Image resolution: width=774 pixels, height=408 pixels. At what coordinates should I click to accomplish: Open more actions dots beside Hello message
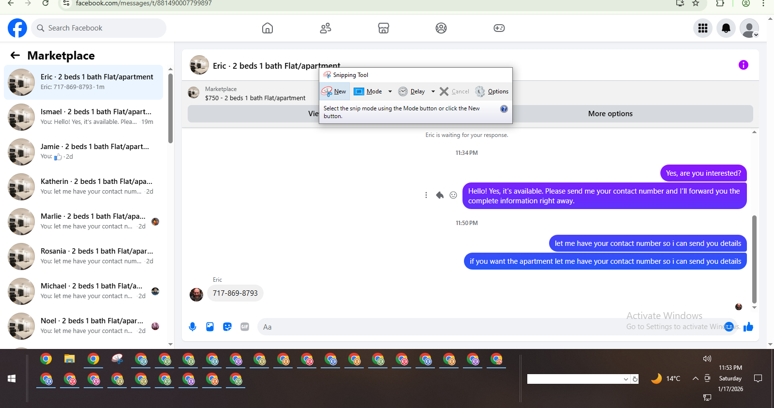click(x=426, y=195)
